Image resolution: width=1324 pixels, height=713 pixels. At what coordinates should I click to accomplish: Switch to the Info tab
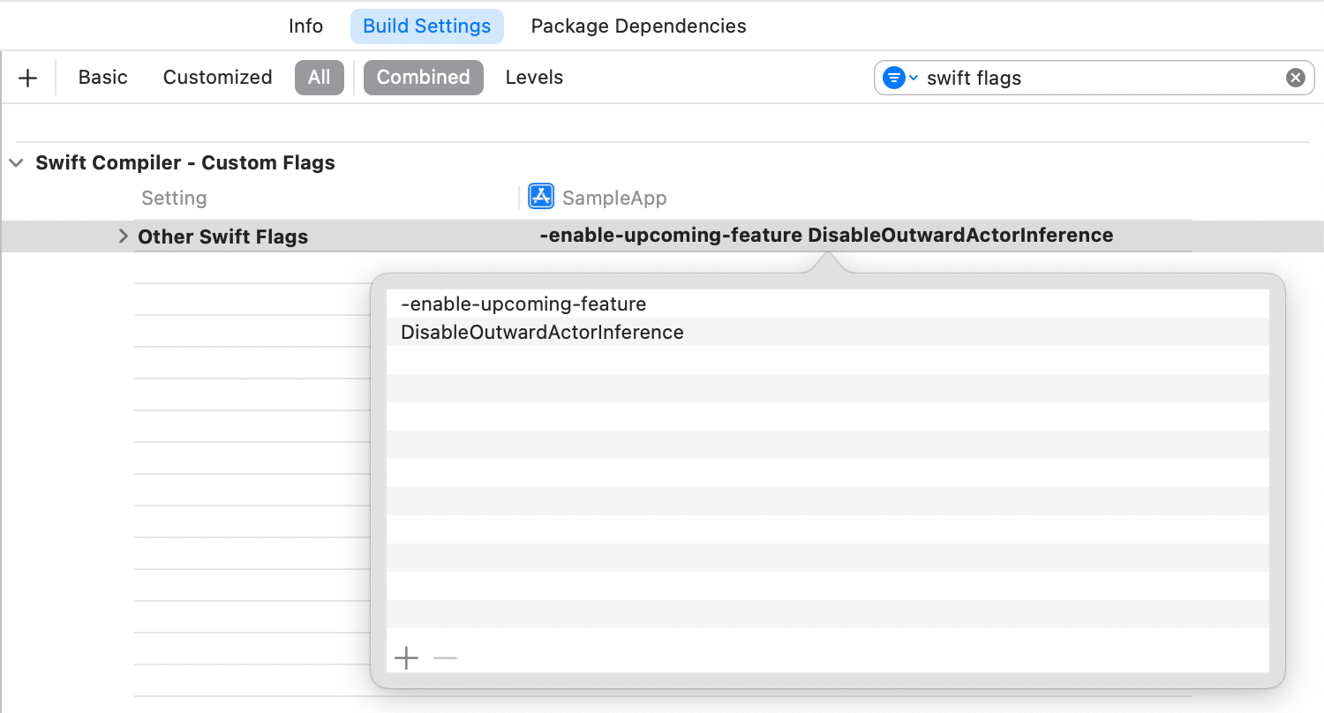click(305, 26)
